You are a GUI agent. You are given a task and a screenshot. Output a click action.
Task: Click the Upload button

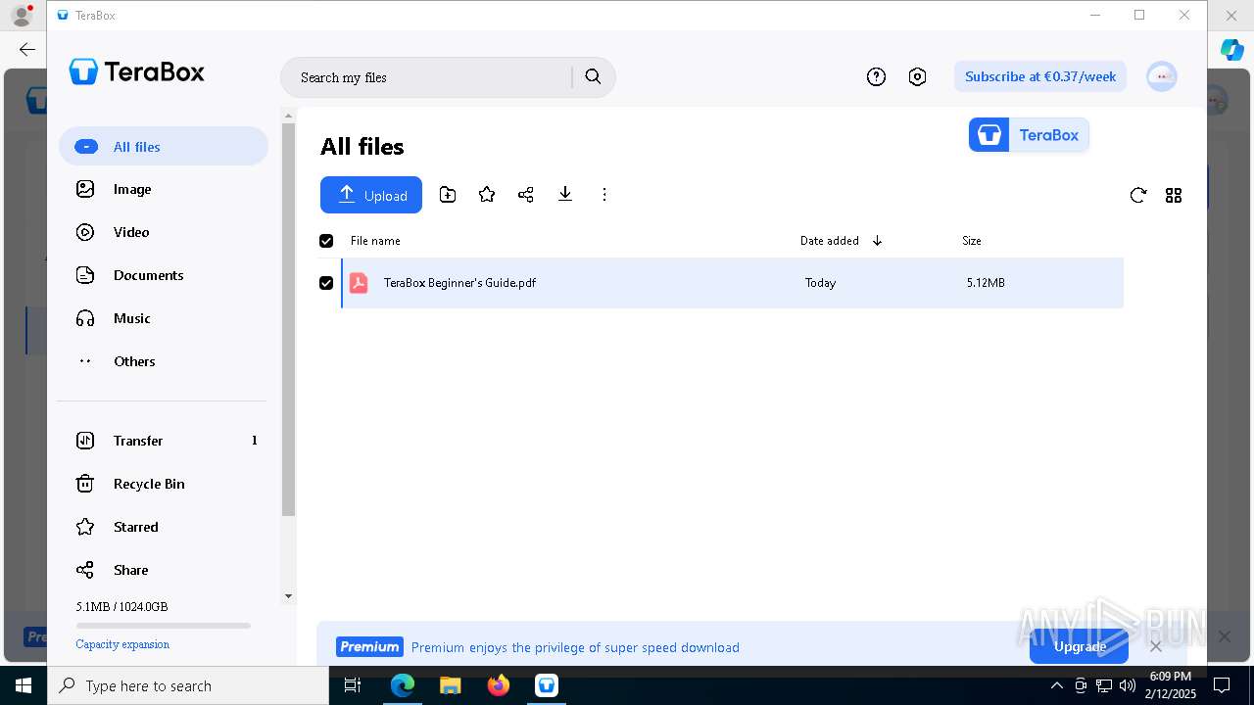371,195
